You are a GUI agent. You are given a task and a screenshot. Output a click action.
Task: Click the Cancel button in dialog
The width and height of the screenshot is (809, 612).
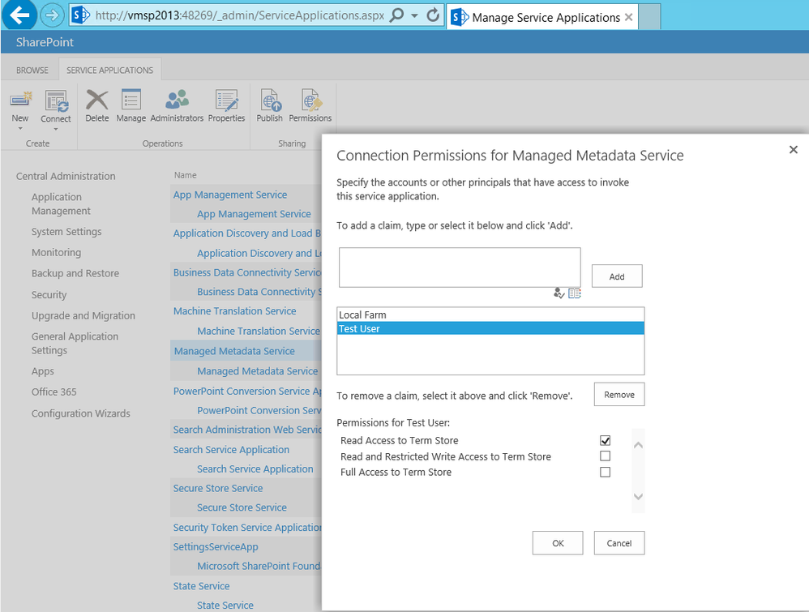pyautogui.click(x=619, y=543)
